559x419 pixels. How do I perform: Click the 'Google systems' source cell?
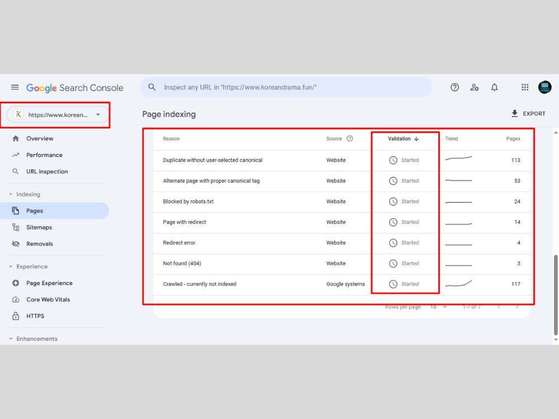tap(345, 284)
